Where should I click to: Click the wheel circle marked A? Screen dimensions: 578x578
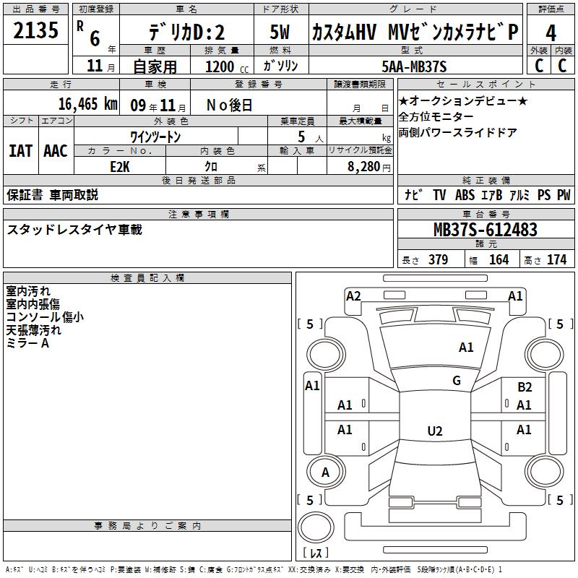pyautogui.click(x=325, y=473)
